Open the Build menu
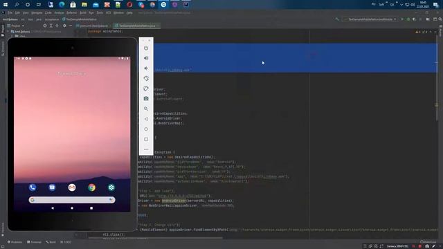 pyautogui.click(x=83, y=12)
